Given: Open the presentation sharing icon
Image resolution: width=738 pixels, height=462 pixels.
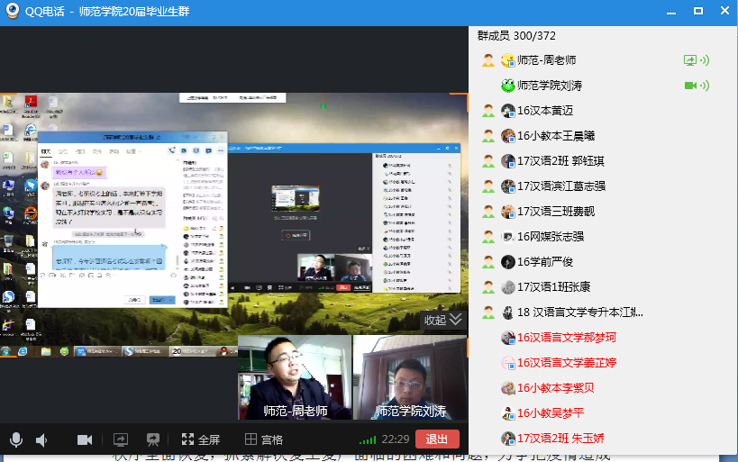Looking at the screenshot, I should 153,439.
